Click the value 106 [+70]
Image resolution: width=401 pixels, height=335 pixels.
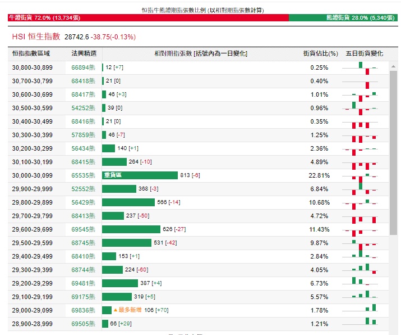point(156,310)
